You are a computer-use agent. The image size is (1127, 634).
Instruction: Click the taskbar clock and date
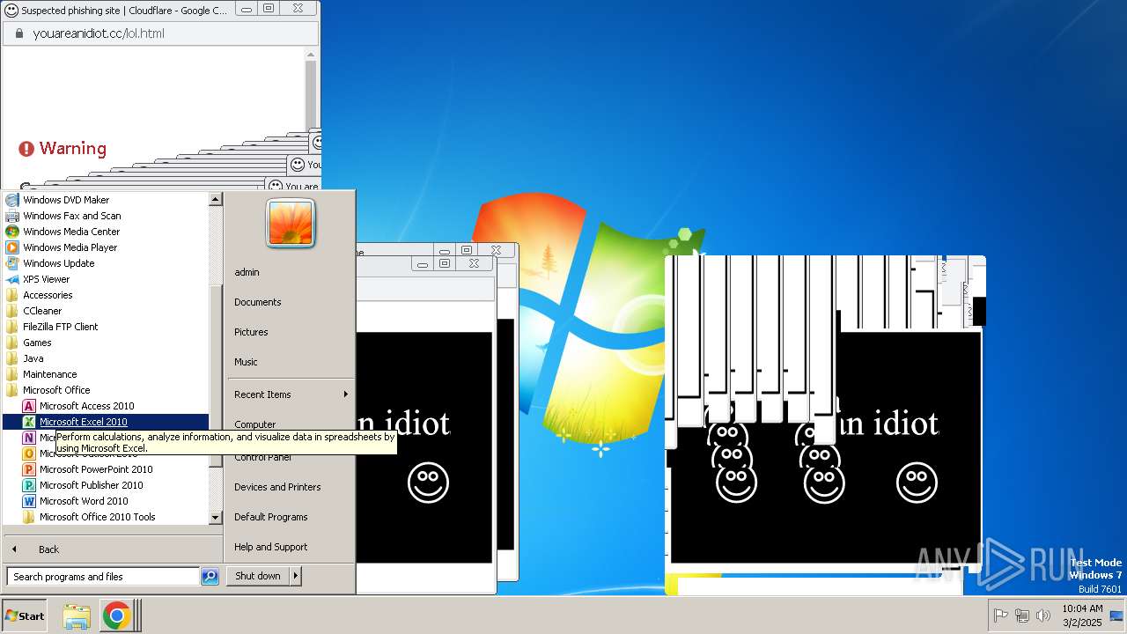coord(1081,616)
